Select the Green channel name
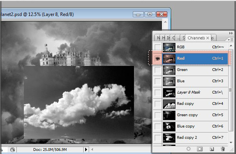Viewport: 236px width, 154px height. [x=182, y=70]
